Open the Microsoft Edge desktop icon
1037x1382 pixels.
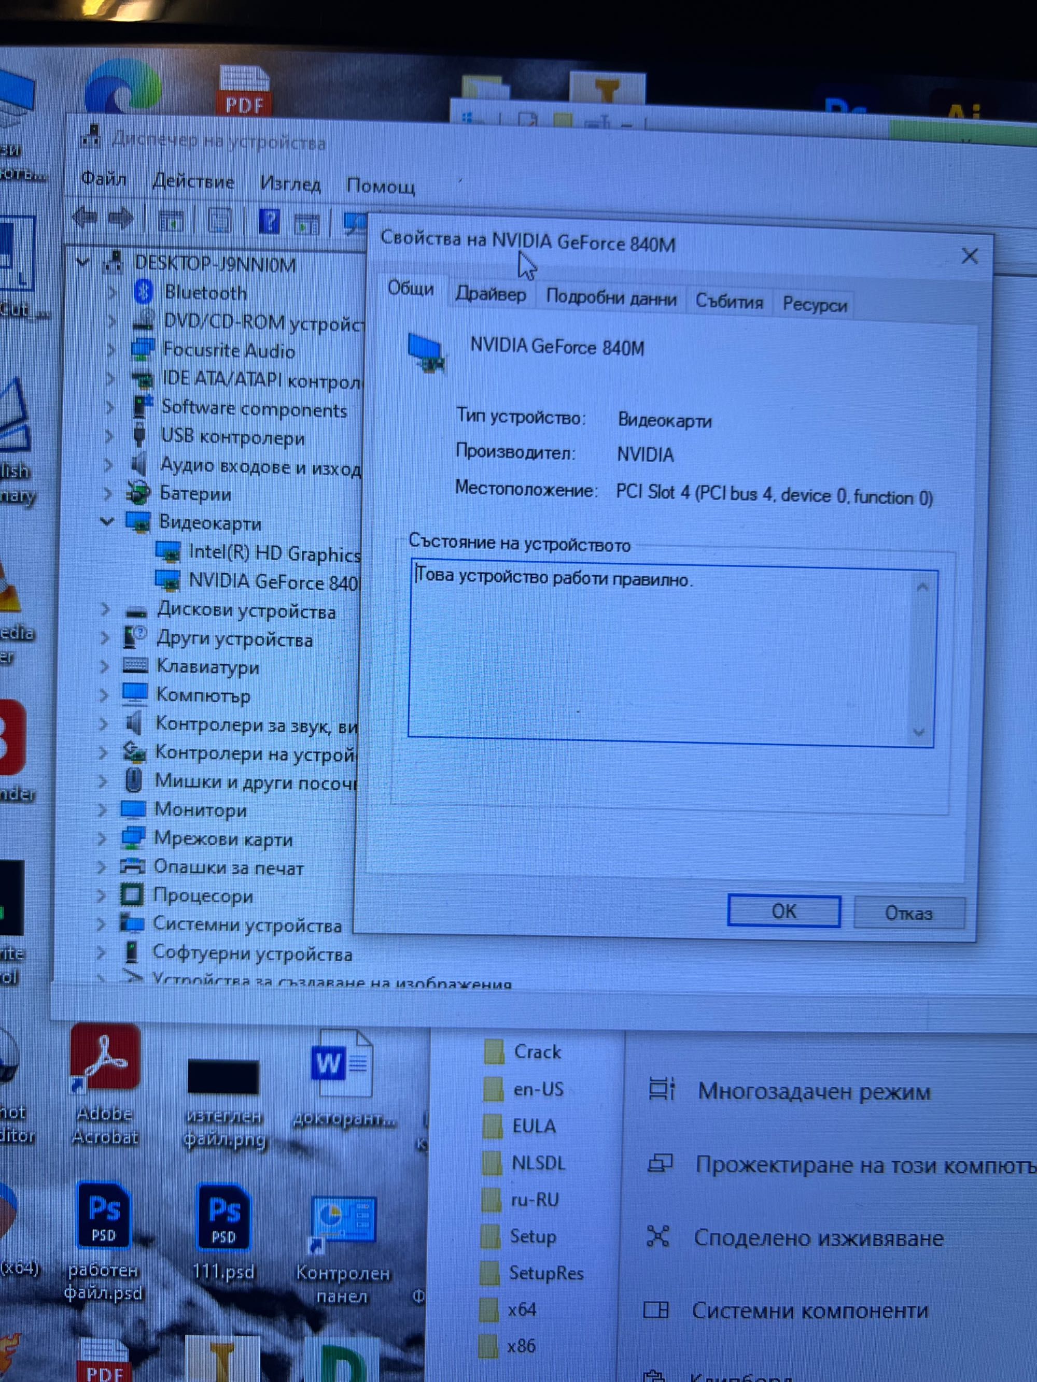(123, 88)
